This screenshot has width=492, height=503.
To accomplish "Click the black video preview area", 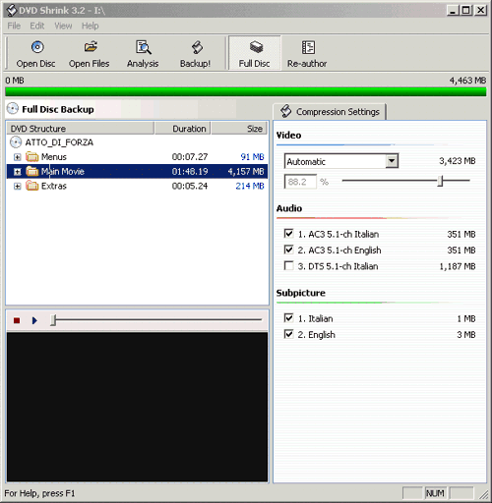I will [x=137, y=407].
